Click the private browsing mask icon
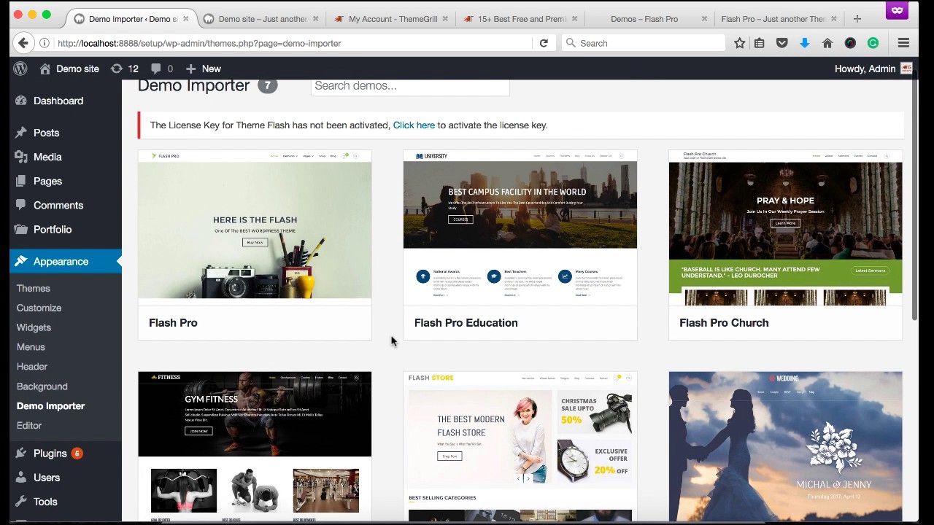This screenshot has height=525, width=934. coord(897,10)
